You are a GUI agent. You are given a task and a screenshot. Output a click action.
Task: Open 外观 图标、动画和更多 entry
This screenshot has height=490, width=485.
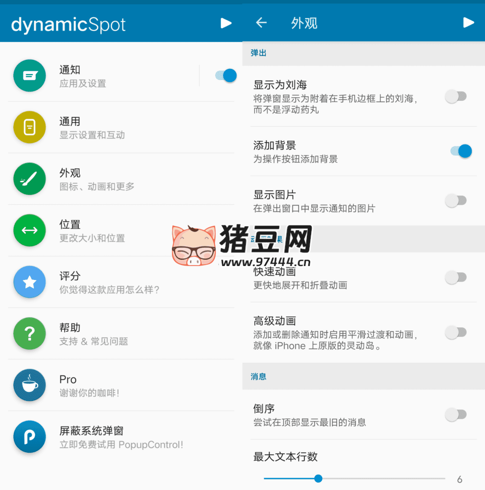click(121, 179)
